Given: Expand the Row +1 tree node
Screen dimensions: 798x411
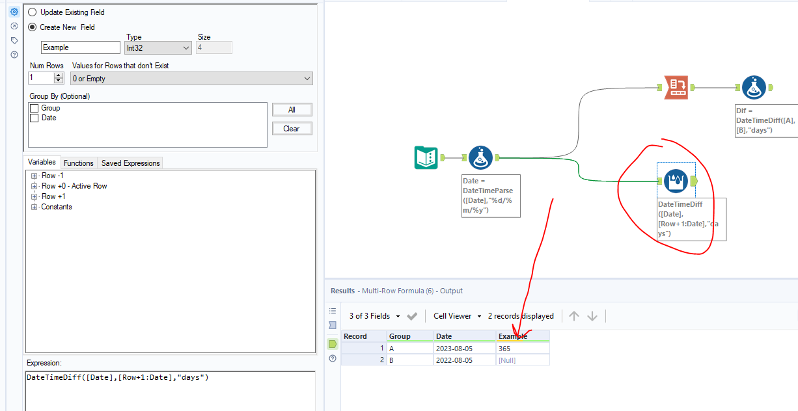Looking at the screenshot, I should pos(34,196).
